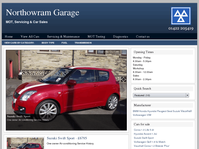Go to Servicing & Maintenance page
Viewport: 199px width, 149px height.
click(63, 37)
